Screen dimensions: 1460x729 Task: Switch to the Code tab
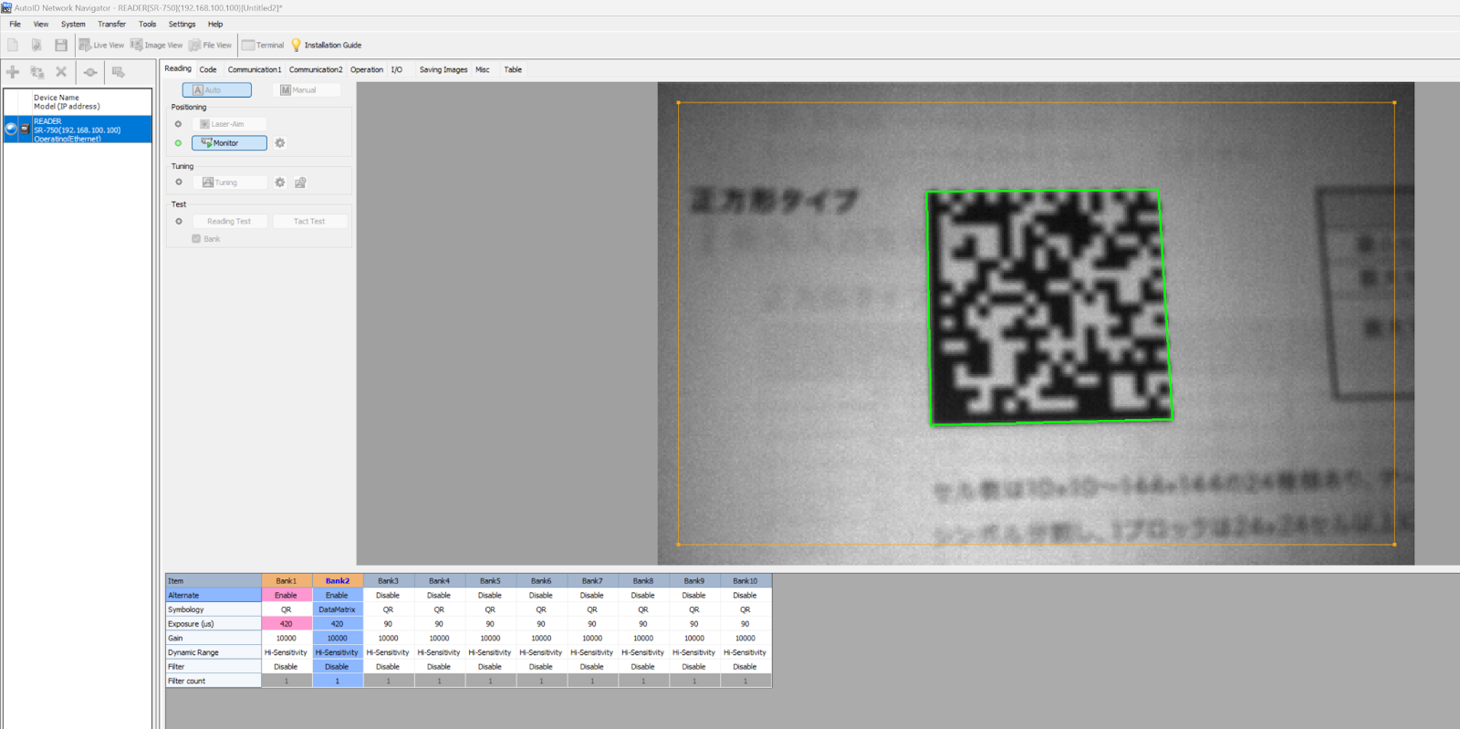[x=208, y=69]
